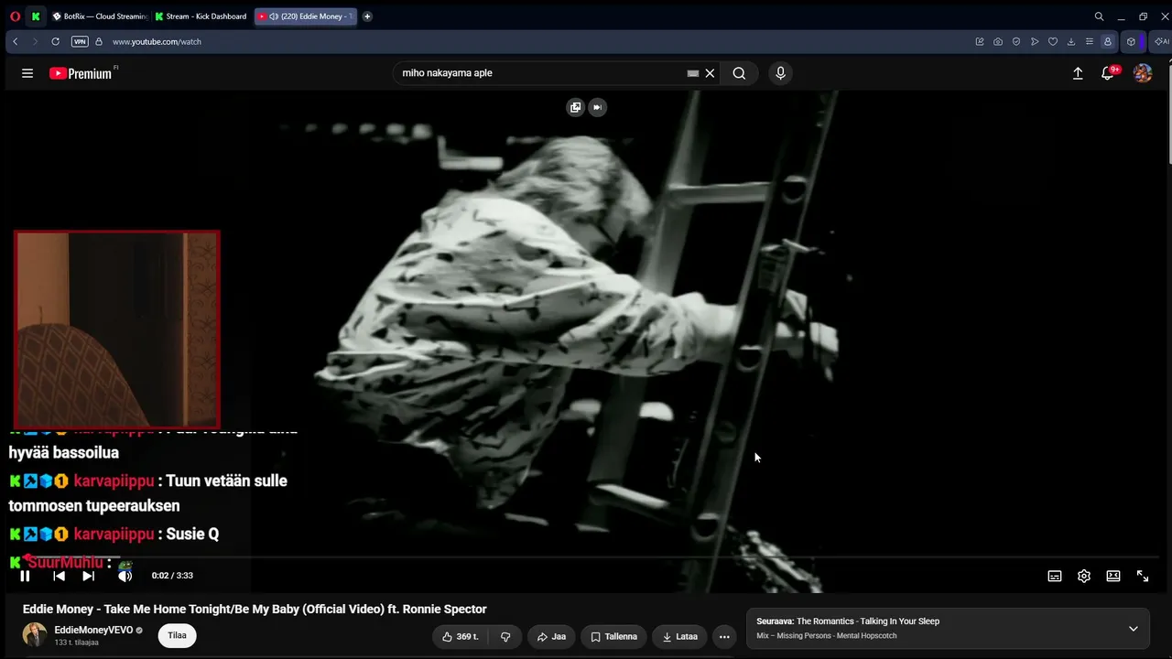The height and width of the screenshot is (659, 1172).
Task: Add page to bookmarks with heart icon
Action: point(1053,41)
